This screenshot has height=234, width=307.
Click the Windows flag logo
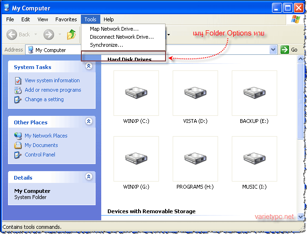click(296, 19)
